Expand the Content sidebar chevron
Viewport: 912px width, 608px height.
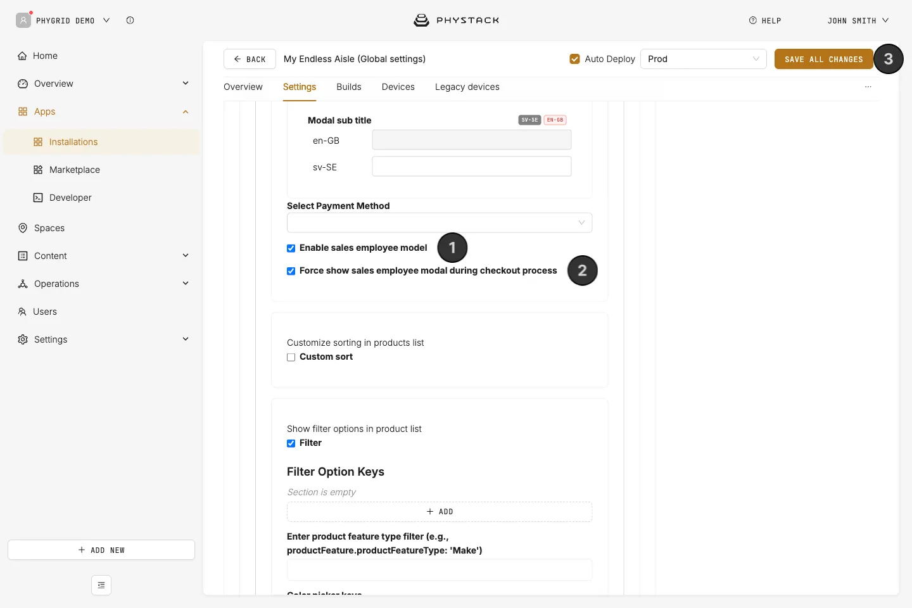tap(186, 255)
